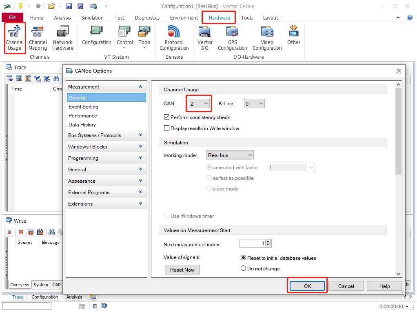Expand the Extensions section

[x=140, y=204]
